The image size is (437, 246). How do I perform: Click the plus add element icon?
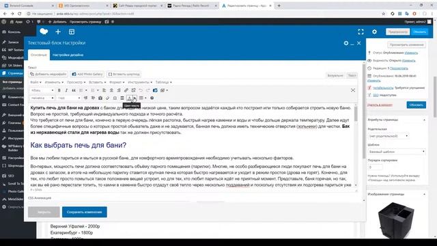click(x=58, y=32)
